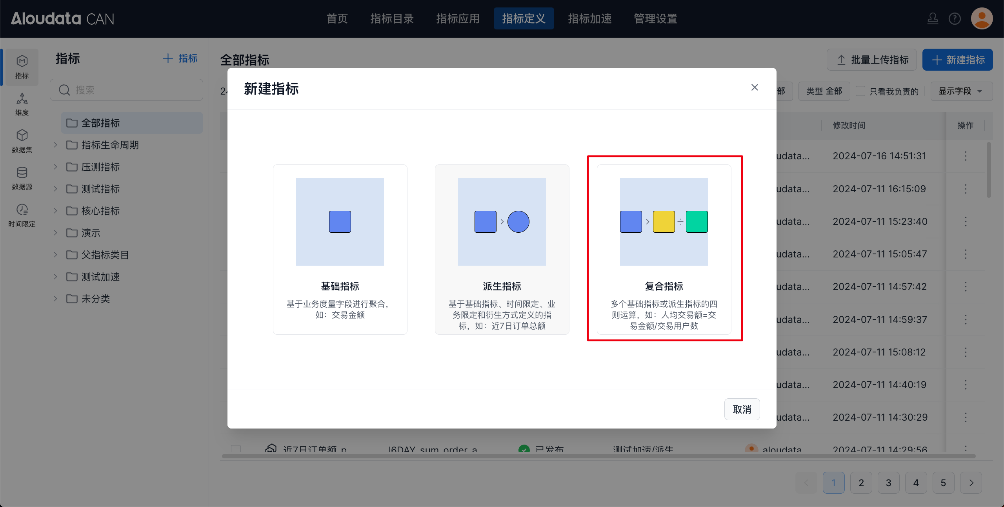Screen dimensions: 1004x507
Task: Open 时间限定 sidebar icon
Action: pyautogui.click(x=22, y=215)
